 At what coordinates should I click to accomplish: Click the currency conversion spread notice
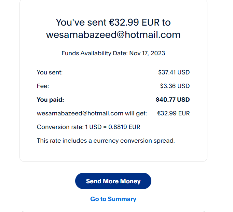click(x=106, y=141)
